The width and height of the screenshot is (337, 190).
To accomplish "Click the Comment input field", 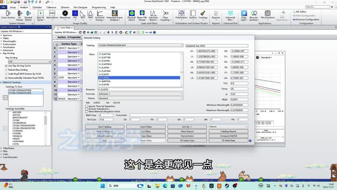I will pyautogui.click(x=189, y=115).
